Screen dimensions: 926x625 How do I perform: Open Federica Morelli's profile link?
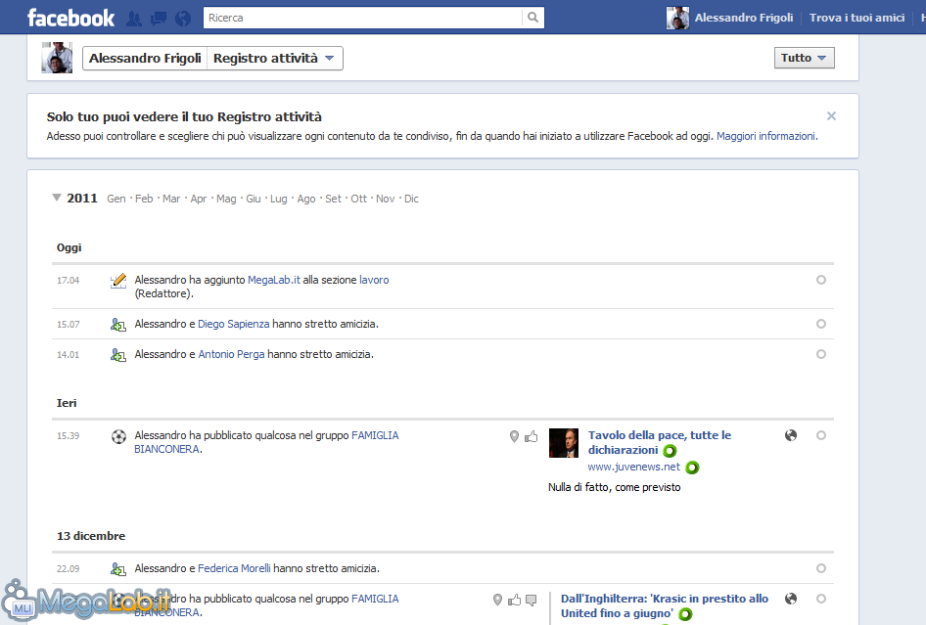tap(234, 568)
